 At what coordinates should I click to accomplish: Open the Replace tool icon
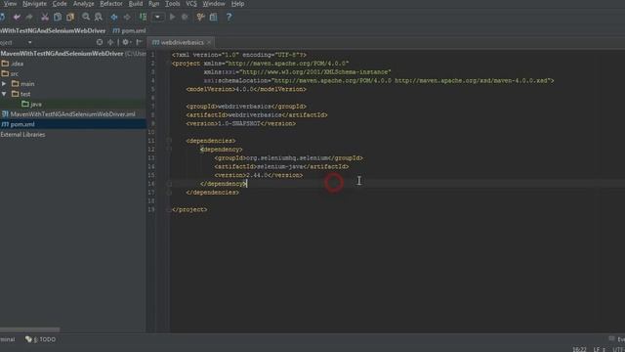coord(99,18)
